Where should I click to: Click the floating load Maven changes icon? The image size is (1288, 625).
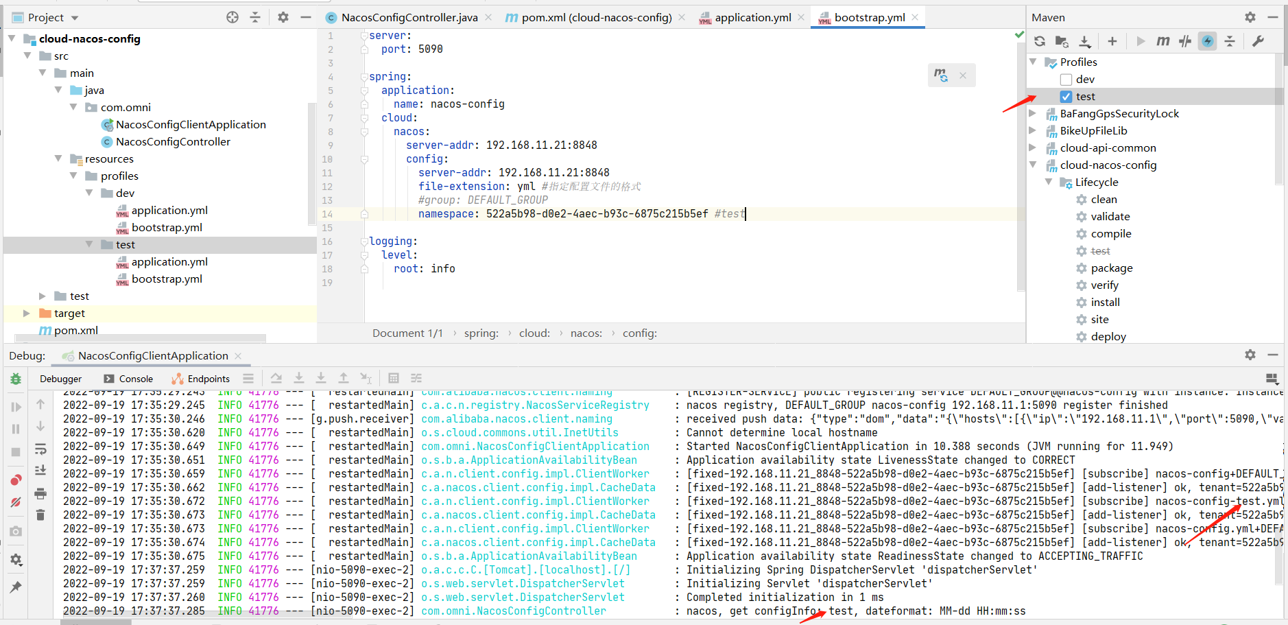[x=941, y=75]
